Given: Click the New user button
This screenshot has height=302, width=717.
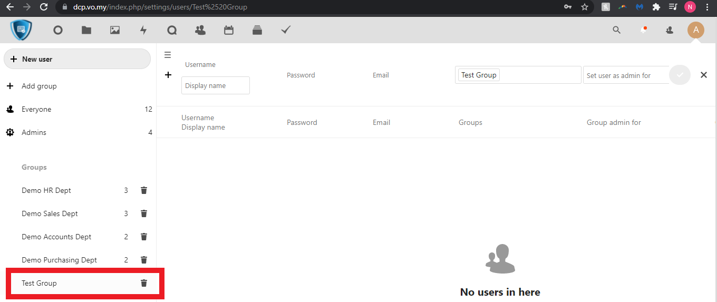Looking at the screenshot, I should (77, 59).
